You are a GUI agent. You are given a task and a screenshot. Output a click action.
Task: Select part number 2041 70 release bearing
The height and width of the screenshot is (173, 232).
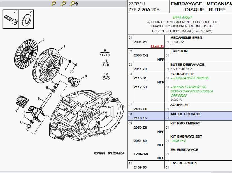point(140,69)
